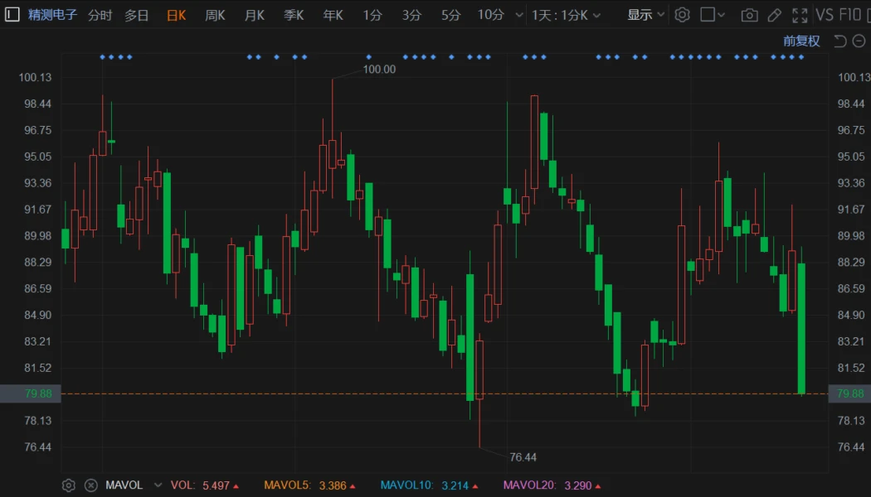The height and width of the screenshot is (497, 871).
Task: Remove the MAVOL indicator with X icon
Action: tap(90, 485)
